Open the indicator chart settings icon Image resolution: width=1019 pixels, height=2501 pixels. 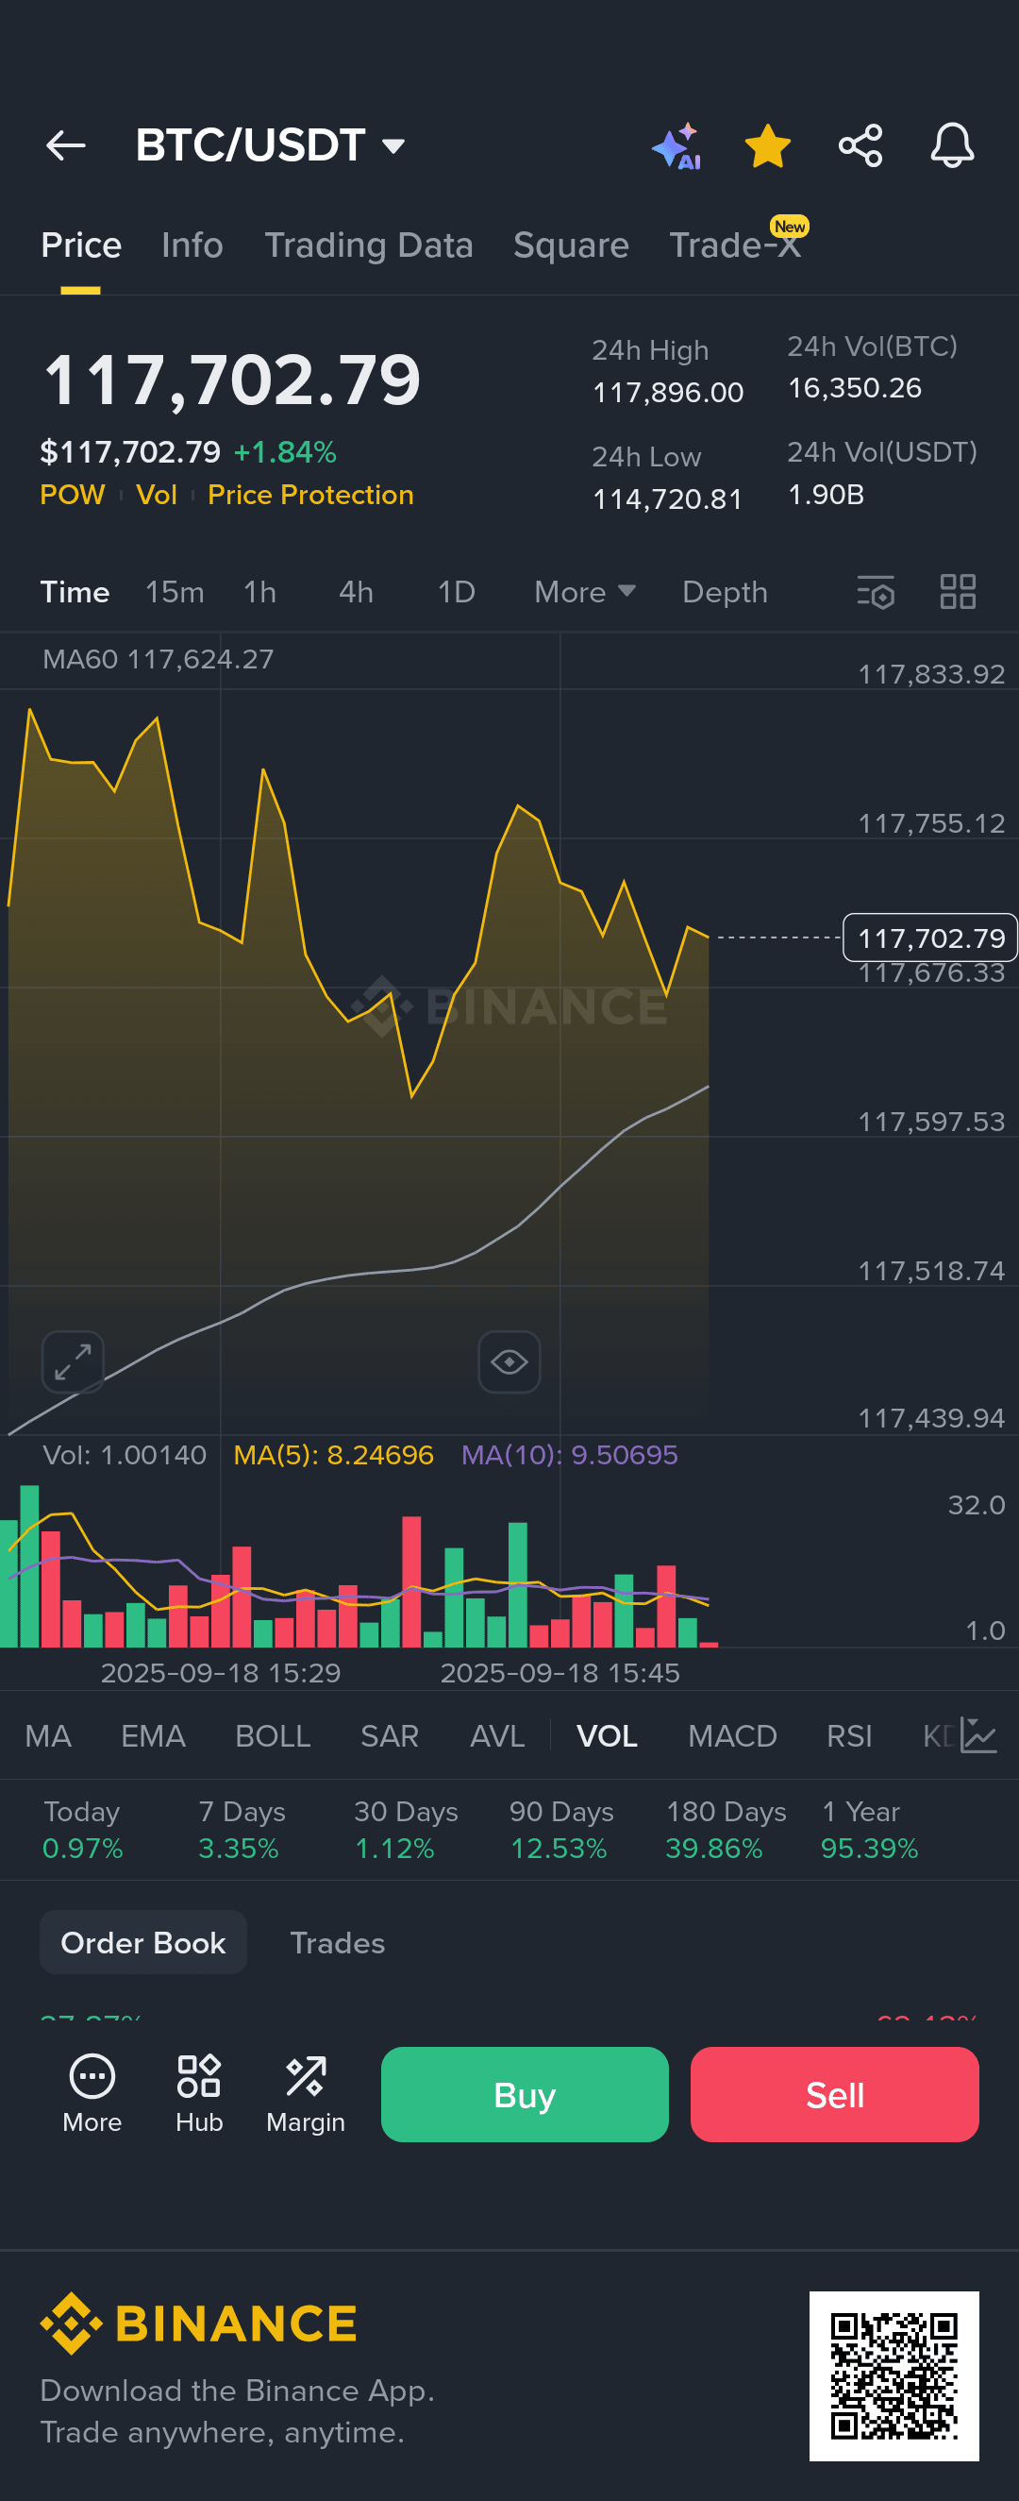978,1735
